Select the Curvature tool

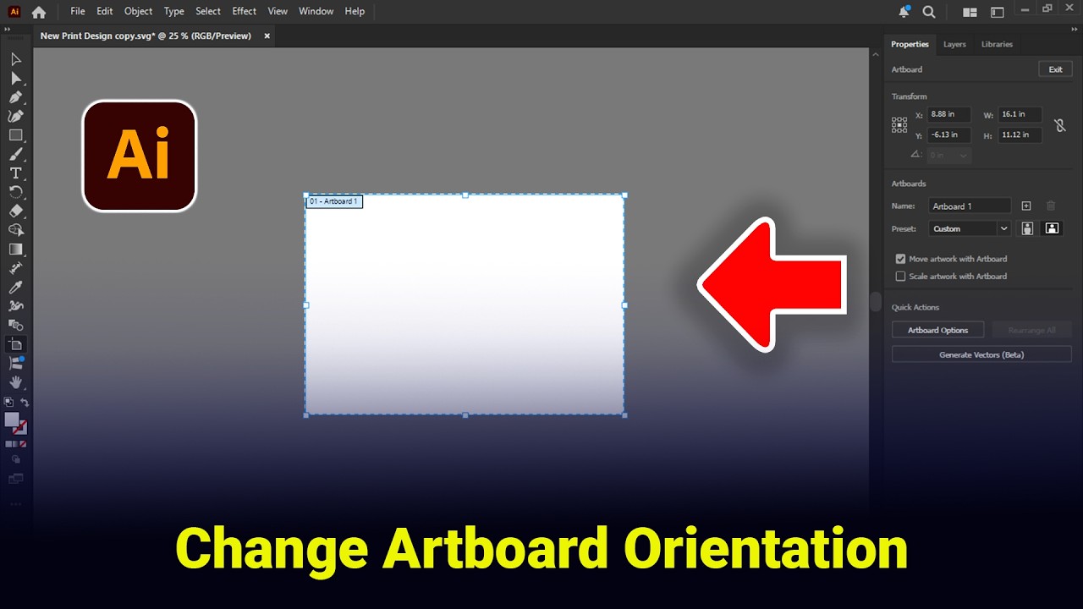16,116
